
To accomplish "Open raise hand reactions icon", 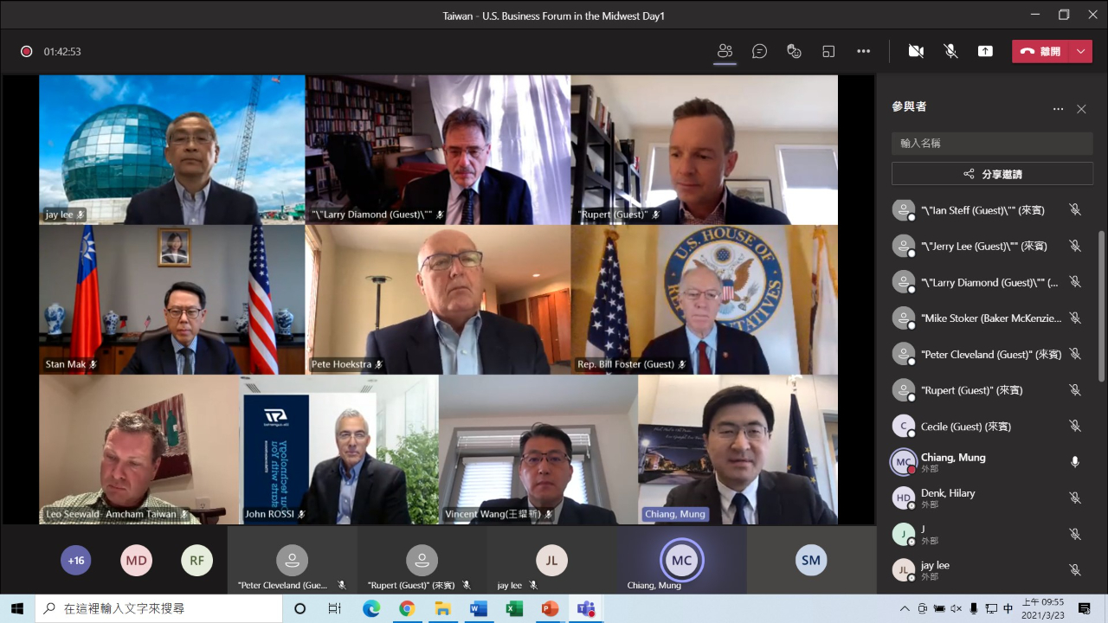I will pyautogui.click(x=794, y=51).
